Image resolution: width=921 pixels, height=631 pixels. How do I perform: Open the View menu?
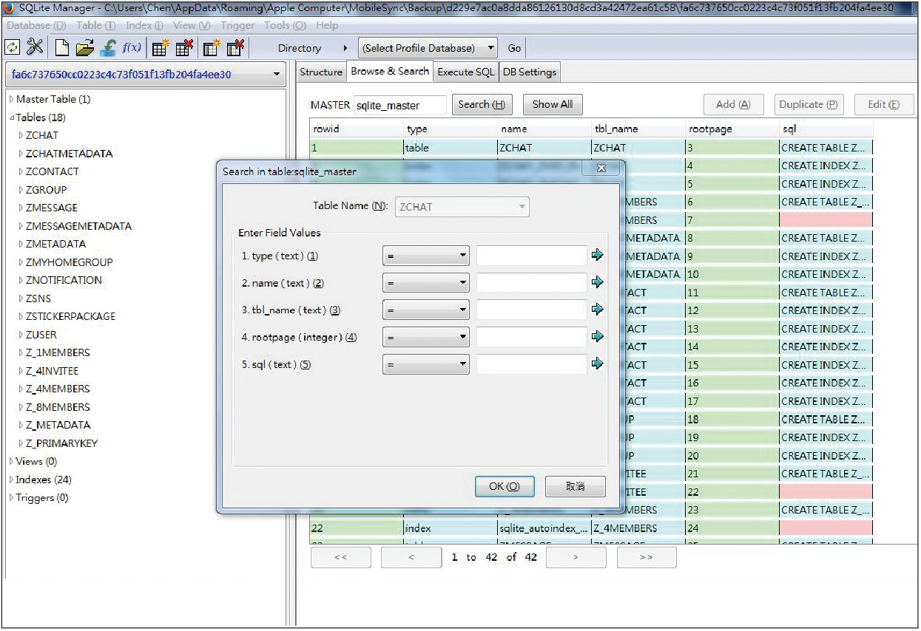coord(191,25)
